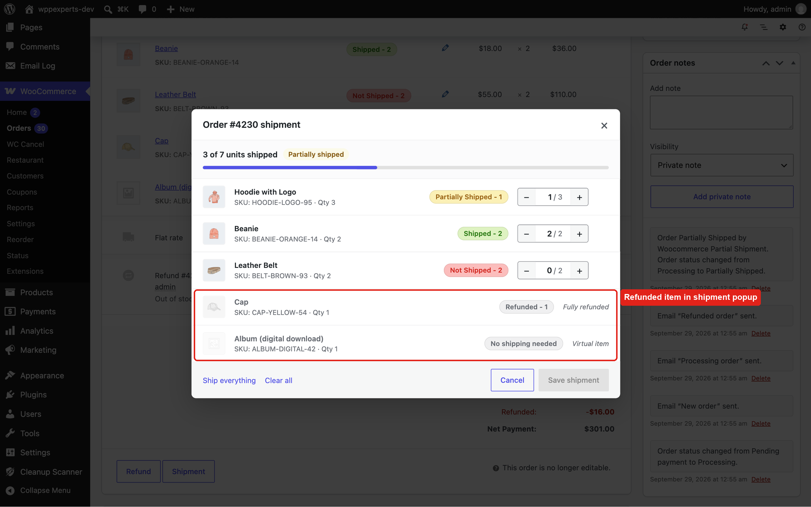Edit the Leather Belt line item pencil
This screenshot has height=507, width=811.
tap(445, 94)
